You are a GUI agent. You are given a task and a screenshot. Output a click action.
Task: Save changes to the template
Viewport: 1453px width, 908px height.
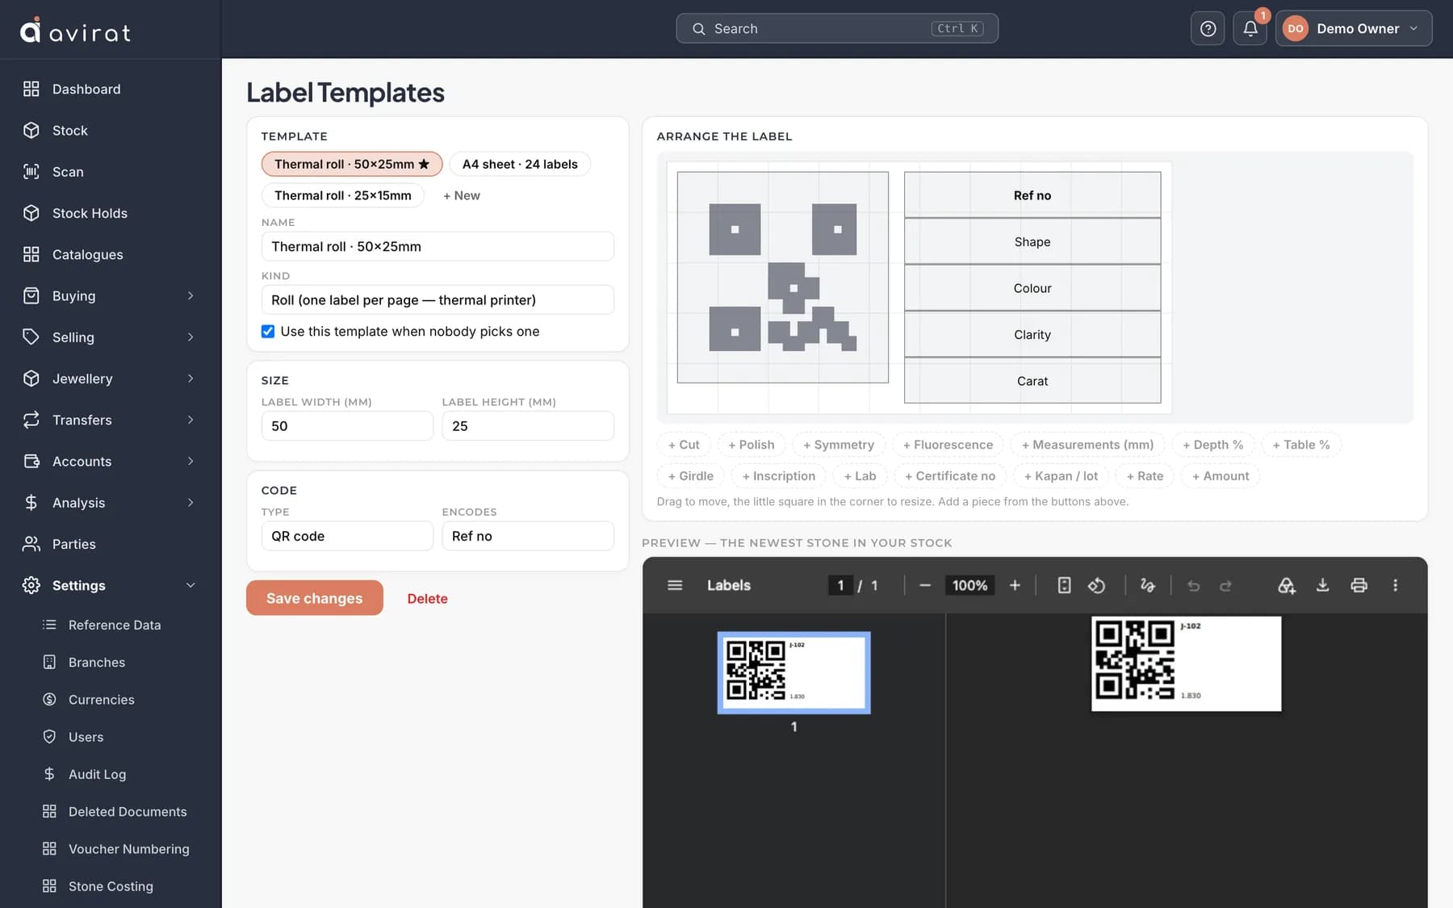point(315,598)
